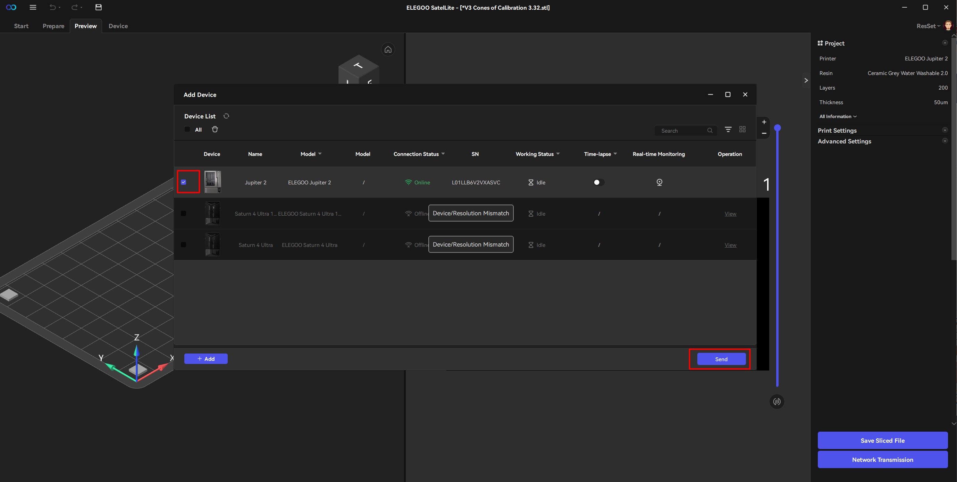Minimize the Add Device dialog

point(710,94)
